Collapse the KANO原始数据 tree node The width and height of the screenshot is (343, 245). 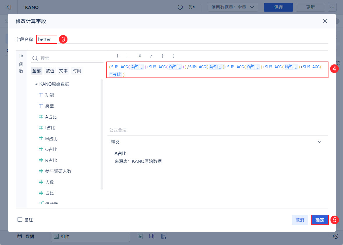(x=36, y=84)
